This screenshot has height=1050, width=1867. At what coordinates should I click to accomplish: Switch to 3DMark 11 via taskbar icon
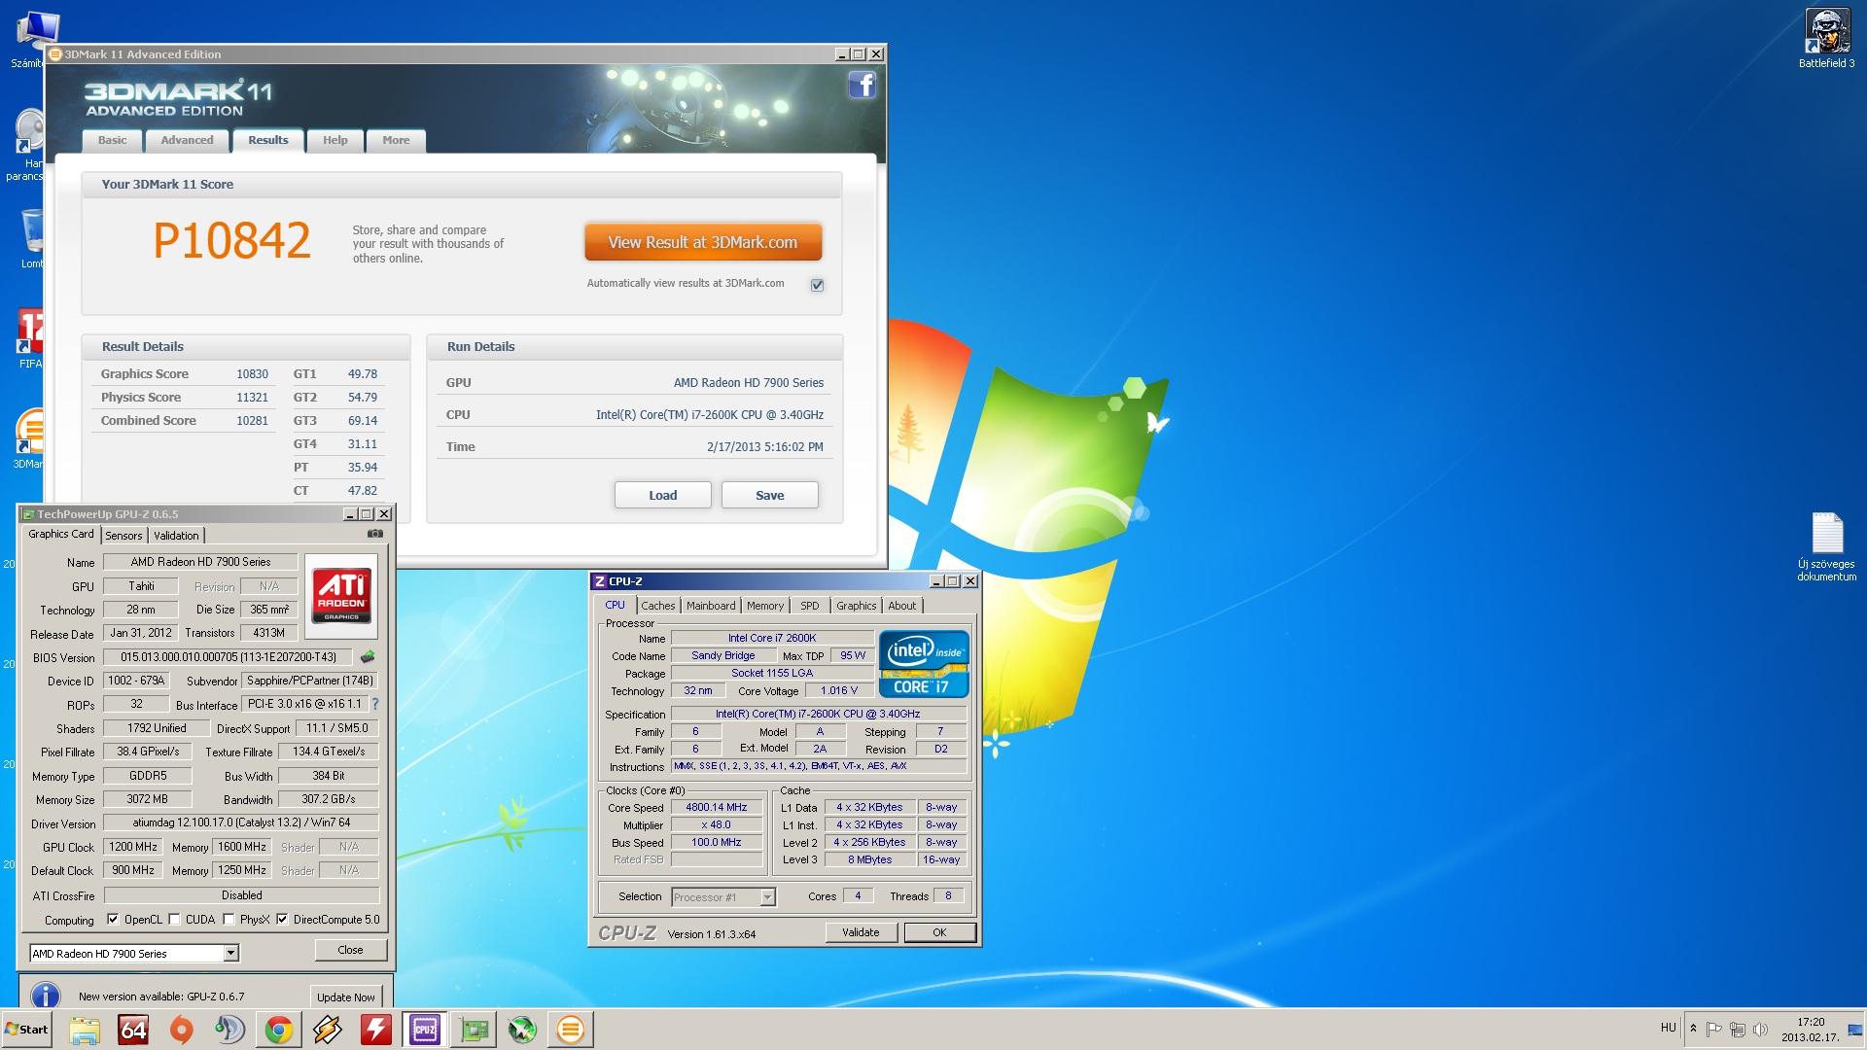point(571,1030)
